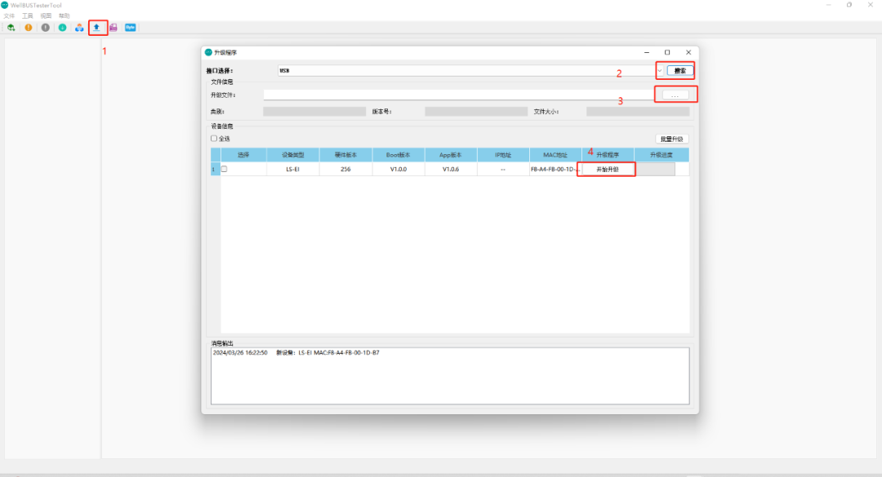Image resolution: width=882 pixels, height=477 pixels.
Task: Click the 升级文件 path input field
Action: click(458, 95)
